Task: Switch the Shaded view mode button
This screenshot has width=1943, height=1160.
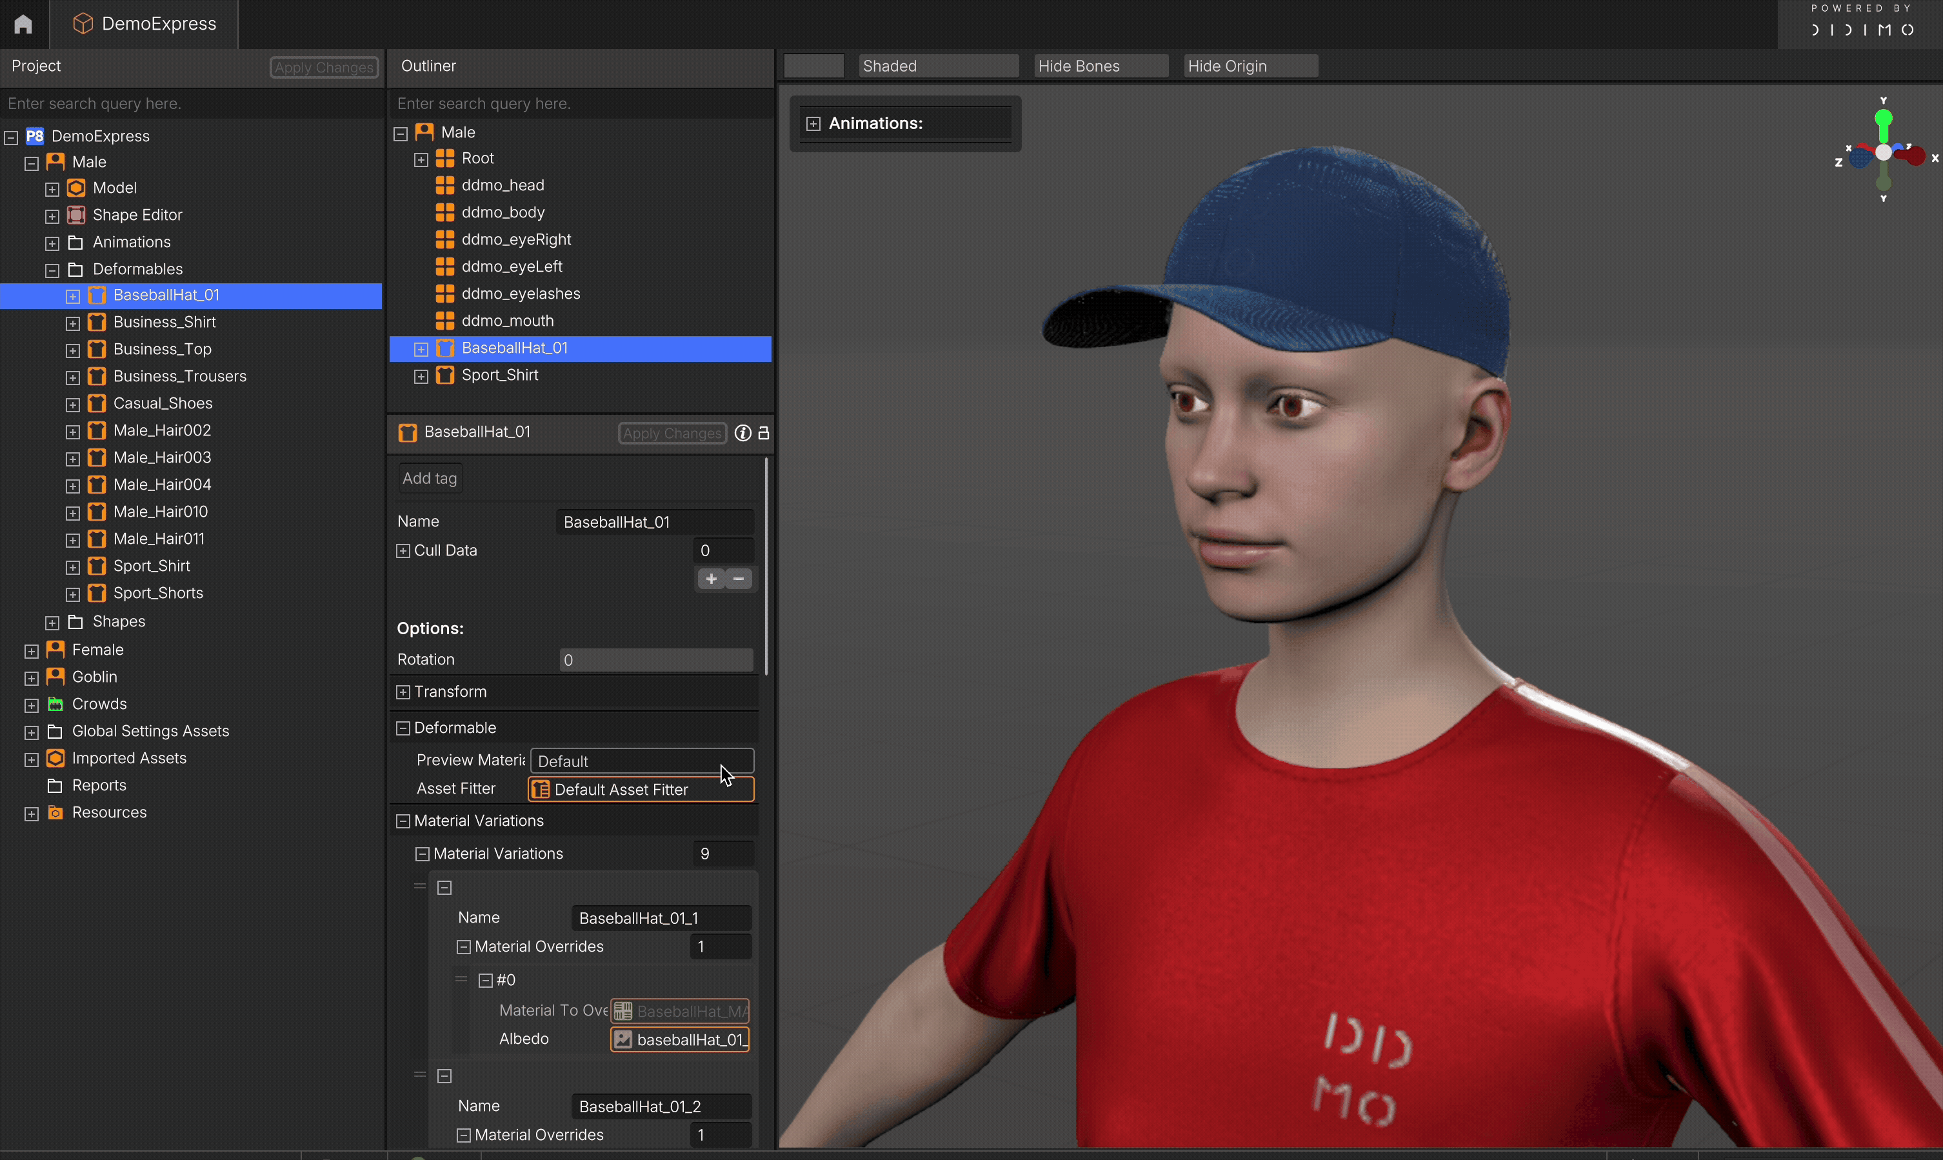Action: click(937, 66)
